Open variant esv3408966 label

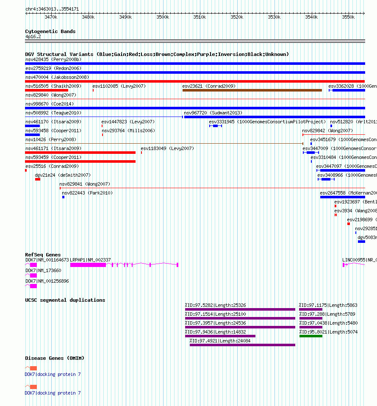click(x=347, y=175)
